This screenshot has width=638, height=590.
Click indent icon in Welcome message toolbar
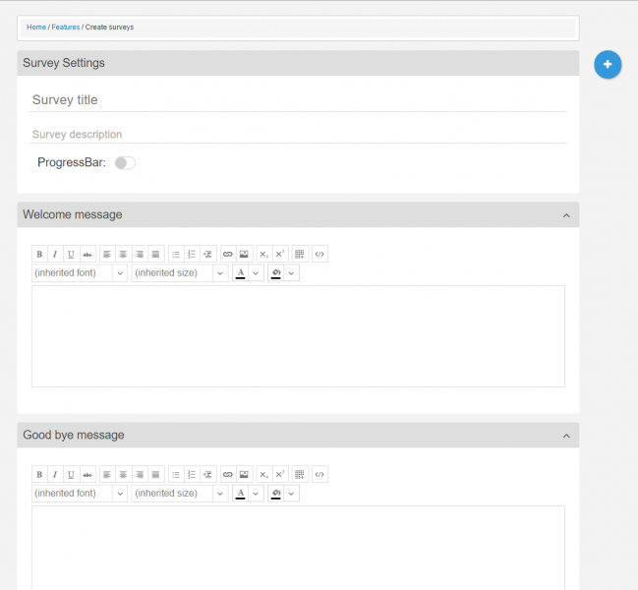click(208, 255)
